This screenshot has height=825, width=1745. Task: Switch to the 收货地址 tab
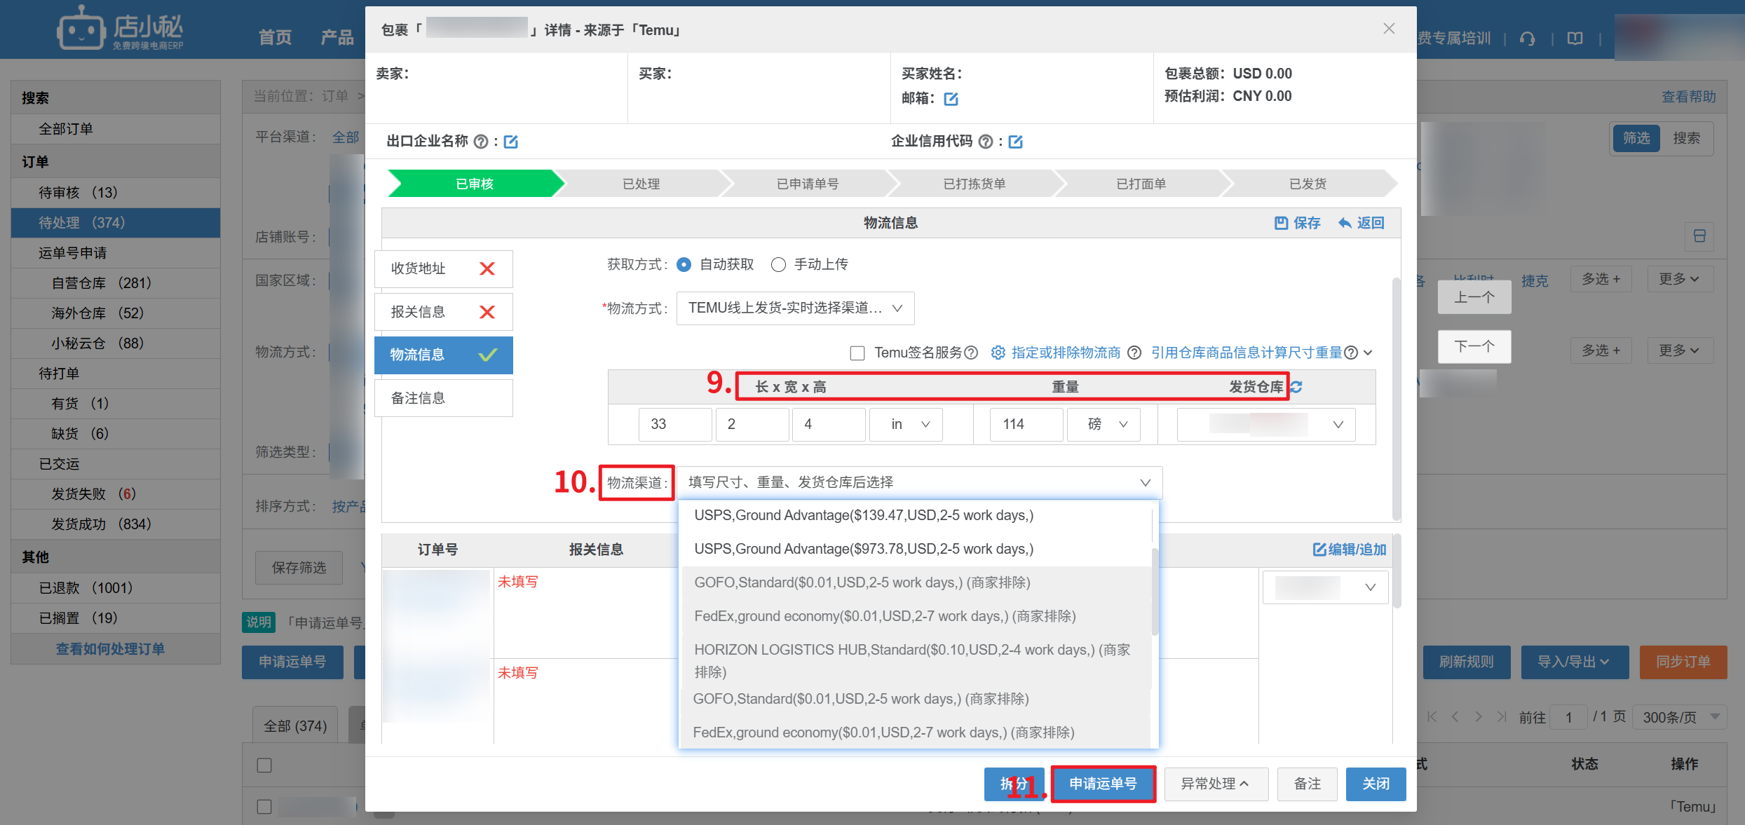[443, 268]
